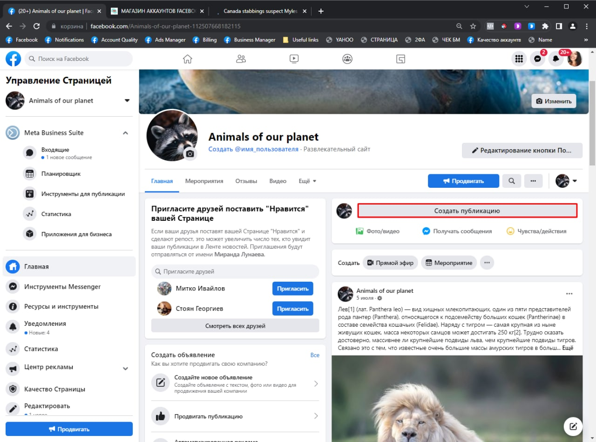Screen dimensions: 596x442
Task: Switch to the Canada stabbings suspect browser tab
Action: tap(260, 11)
